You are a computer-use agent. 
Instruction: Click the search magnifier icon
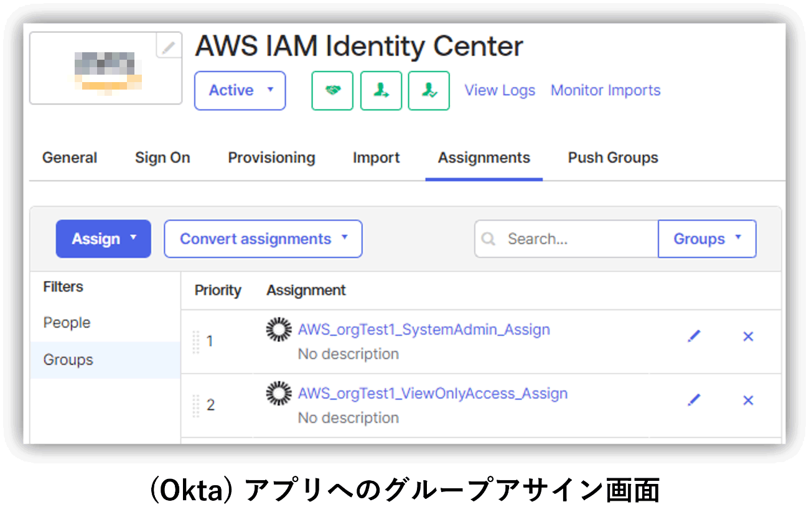(x=489, y=239)
